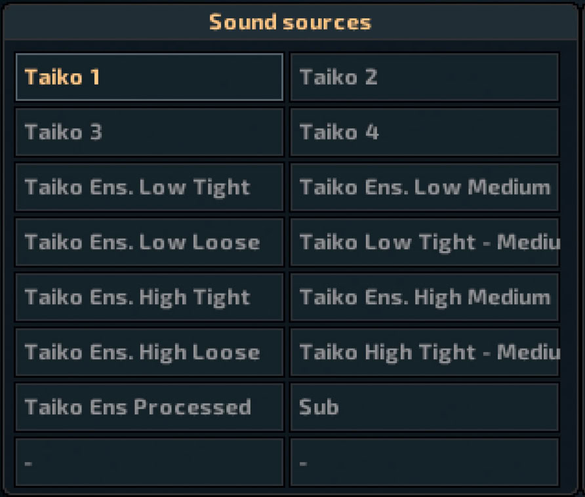Switch to the processed Taiko ensemble slot
This screenshot has width=585, height=497.
[x=150, y=407]
